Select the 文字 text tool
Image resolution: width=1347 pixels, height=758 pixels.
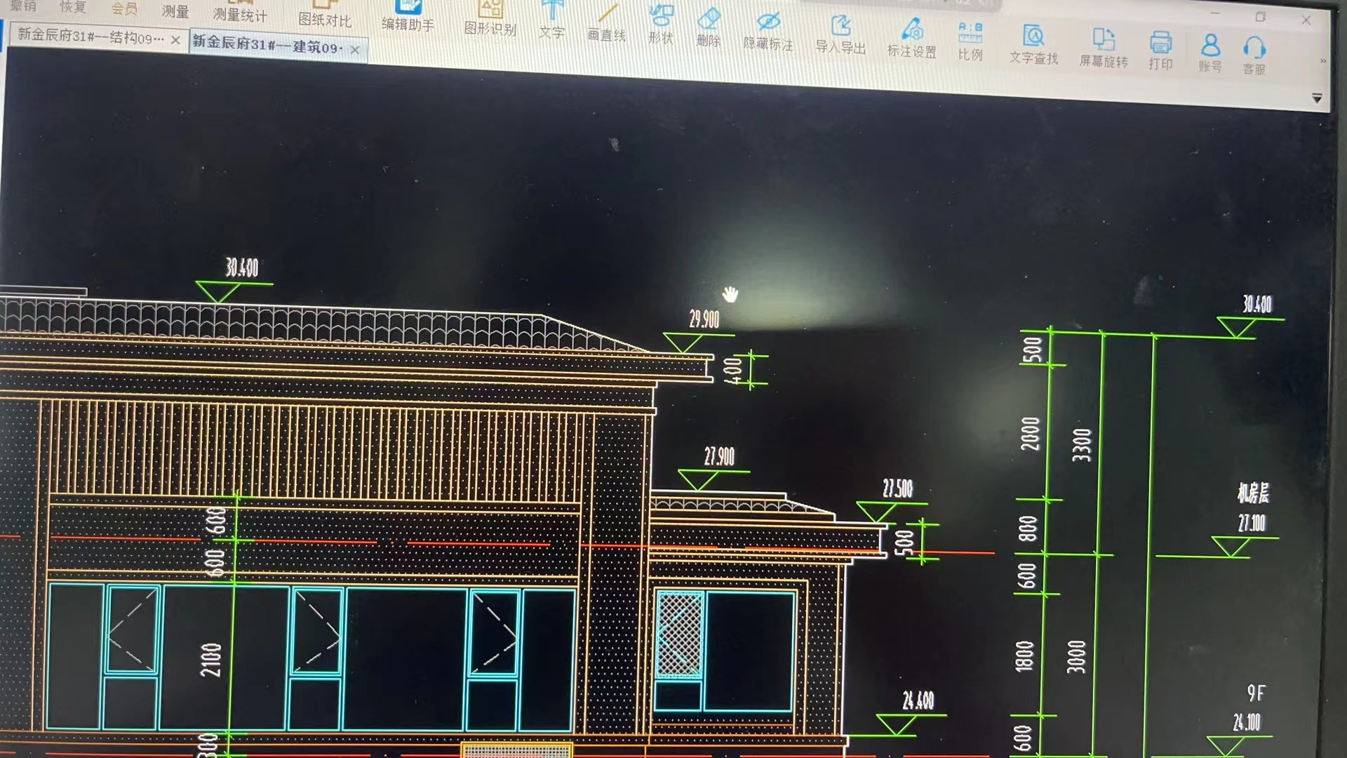tap(552, 20)
